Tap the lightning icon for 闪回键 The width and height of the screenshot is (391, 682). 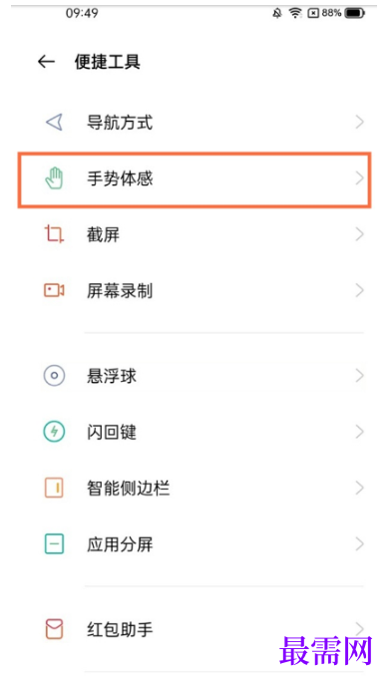click(x=55, y=432)
